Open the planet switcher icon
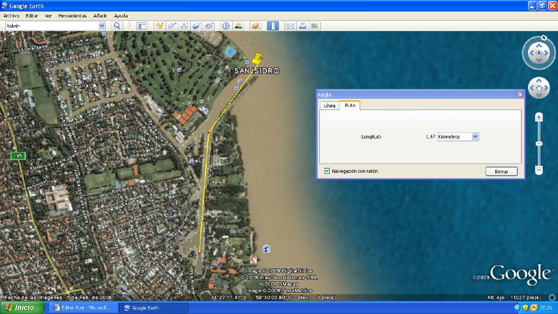Screen dimensions: 558x314 (256, 26)
